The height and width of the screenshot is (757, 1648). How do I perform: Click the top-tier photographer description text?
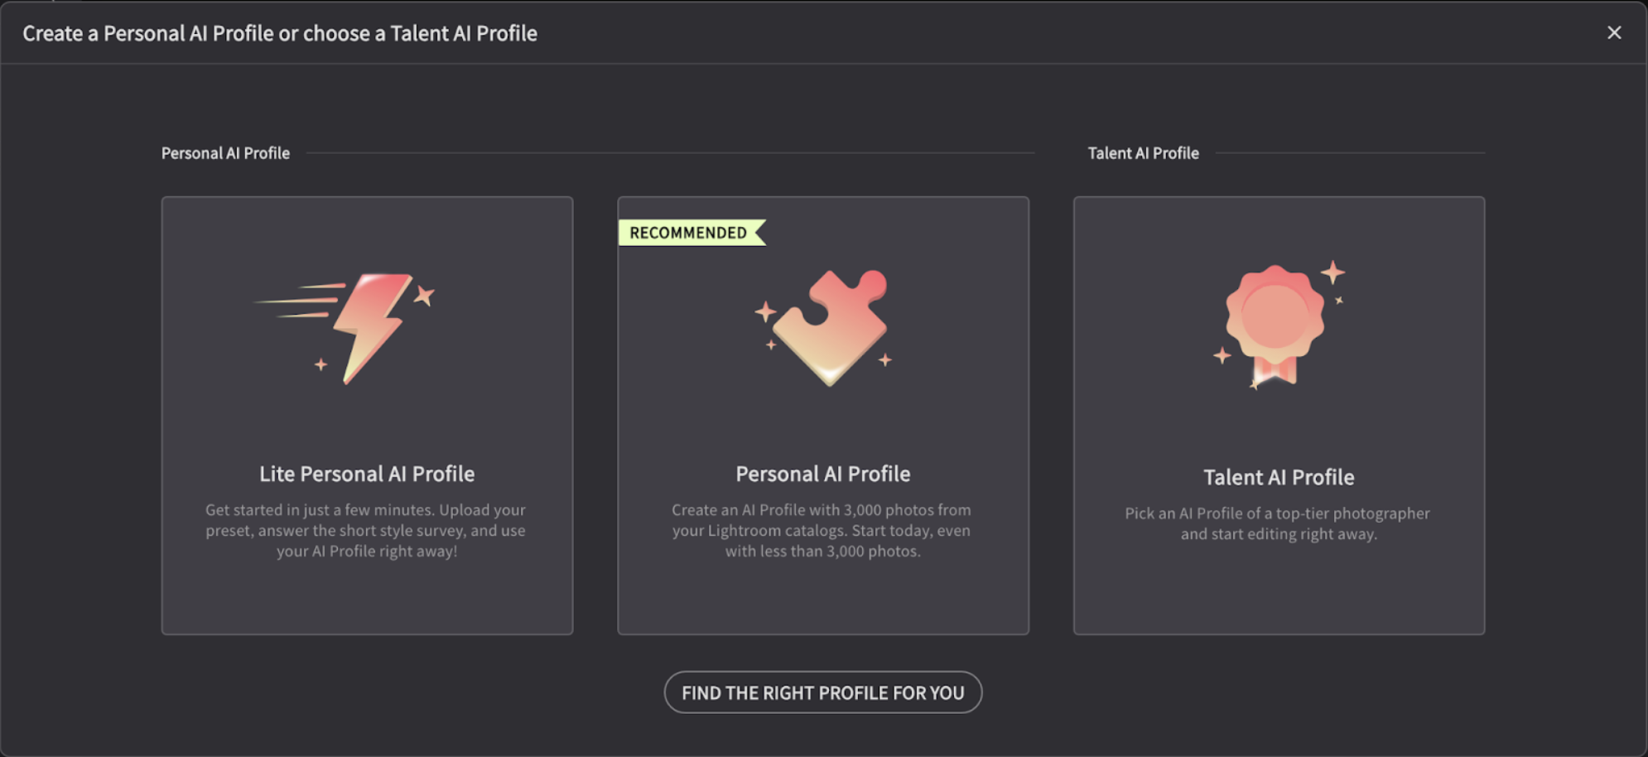pos(1278,523)
